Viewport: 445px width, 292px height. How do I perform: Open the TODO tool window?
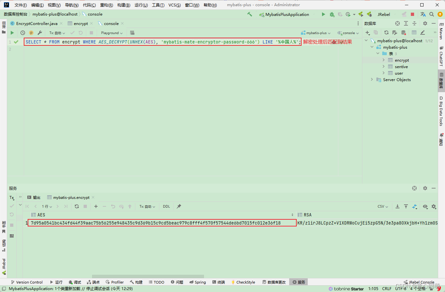point(156,282)
